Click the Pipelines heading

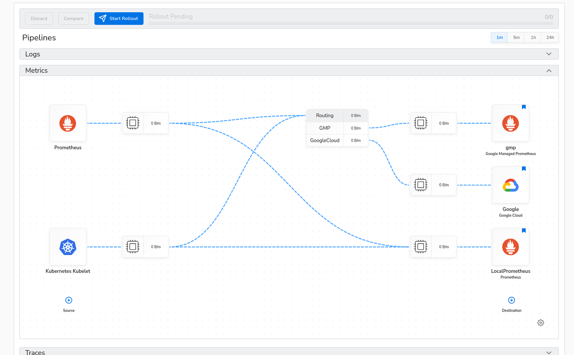(39, 38)
